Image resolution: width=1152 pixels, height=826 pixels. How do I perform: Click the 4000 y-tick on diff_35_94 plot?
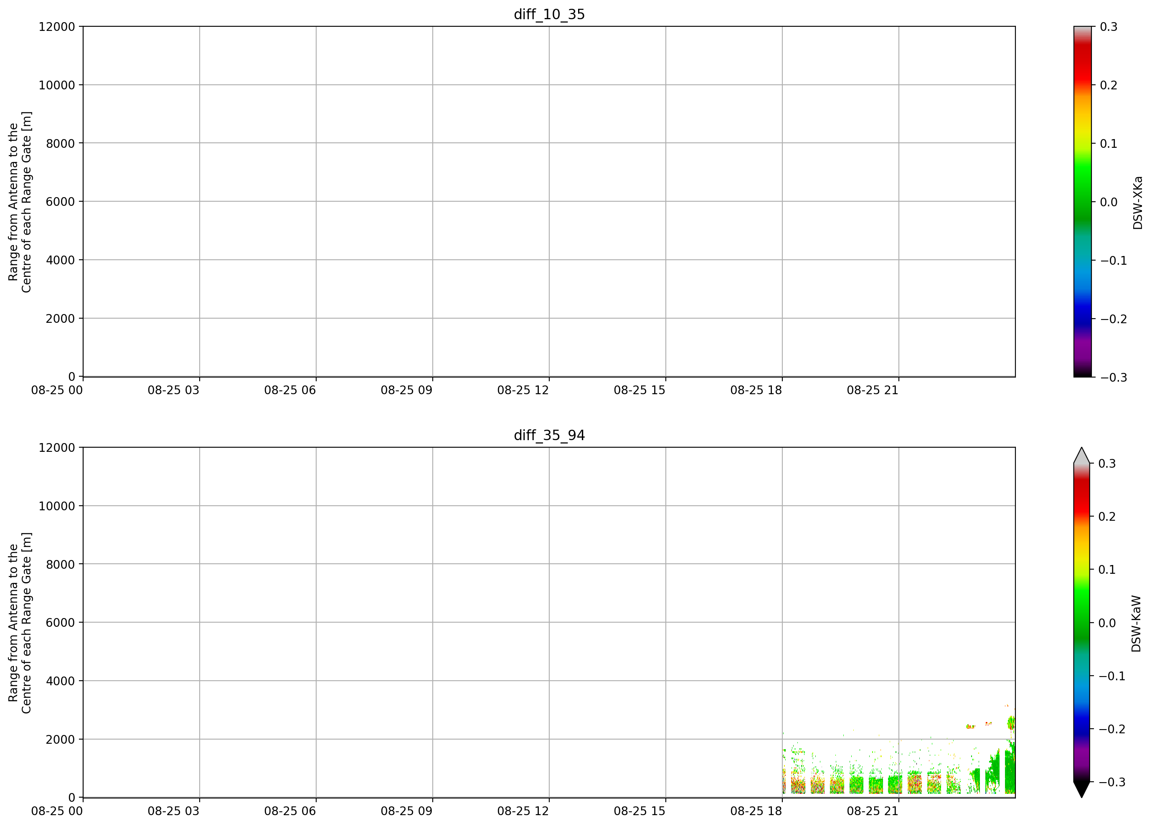[x=61, y=682]
